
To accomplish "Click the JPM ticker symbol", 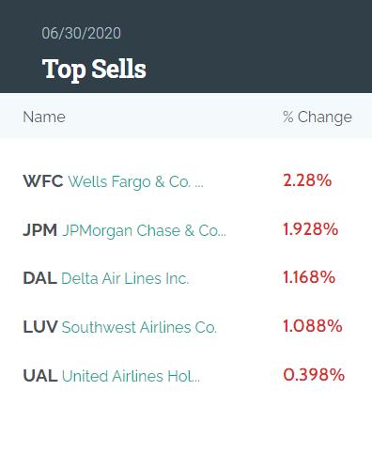I will (x=40, y=230).
